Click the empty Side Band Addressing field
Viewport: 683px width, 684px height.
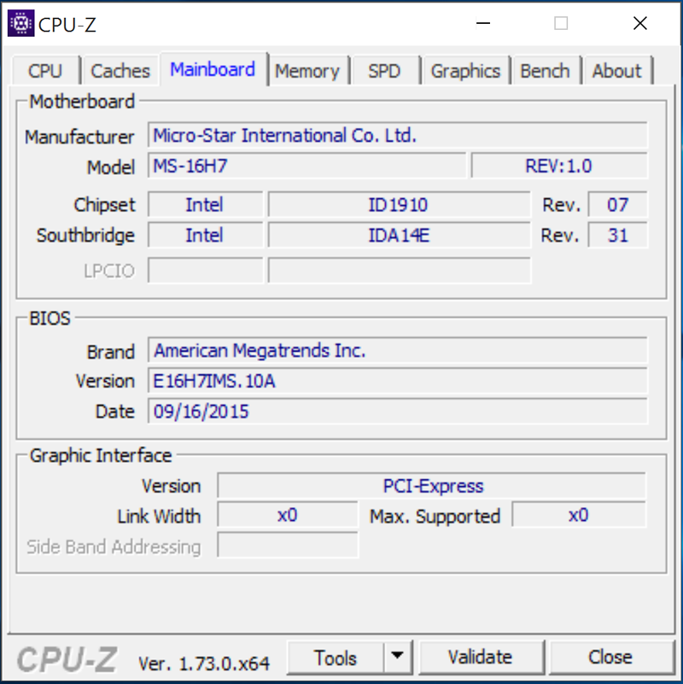click(x=288, y=546)
